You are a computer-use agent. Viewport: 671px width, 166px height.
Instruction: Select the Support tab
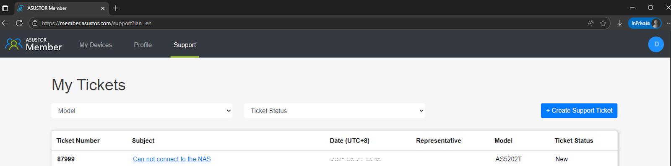pyautogui.click(x=185, y=45)
